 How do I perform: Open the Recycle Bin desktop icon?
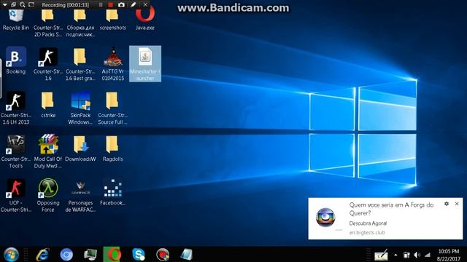click(16, 20)
